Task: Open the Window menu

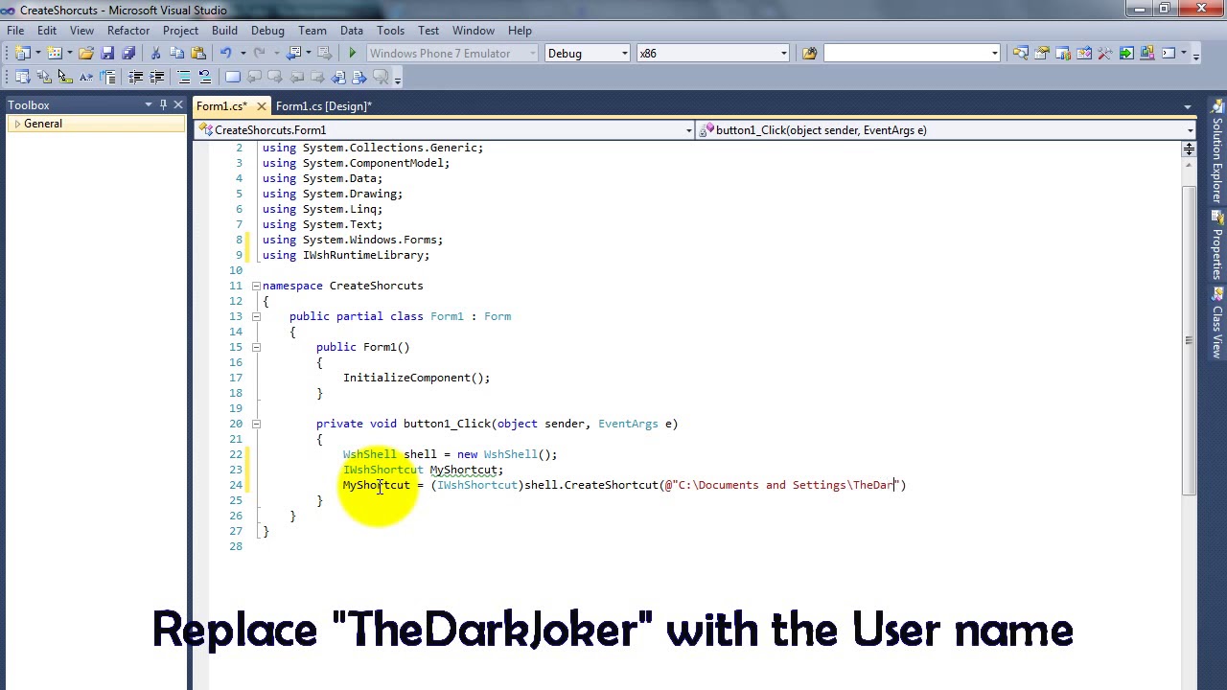Action: click(x=474, y=31)
